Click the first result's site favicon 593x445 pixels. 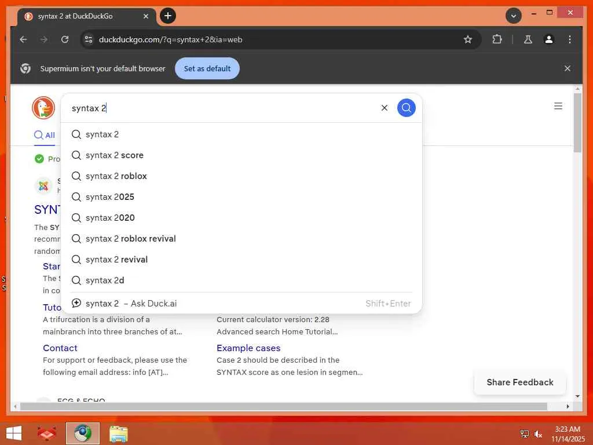click(43, 186)
